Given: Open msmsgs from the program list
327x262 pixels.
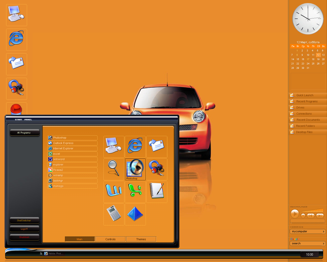Looking at the screenshot, I should (x=72, y=186).
